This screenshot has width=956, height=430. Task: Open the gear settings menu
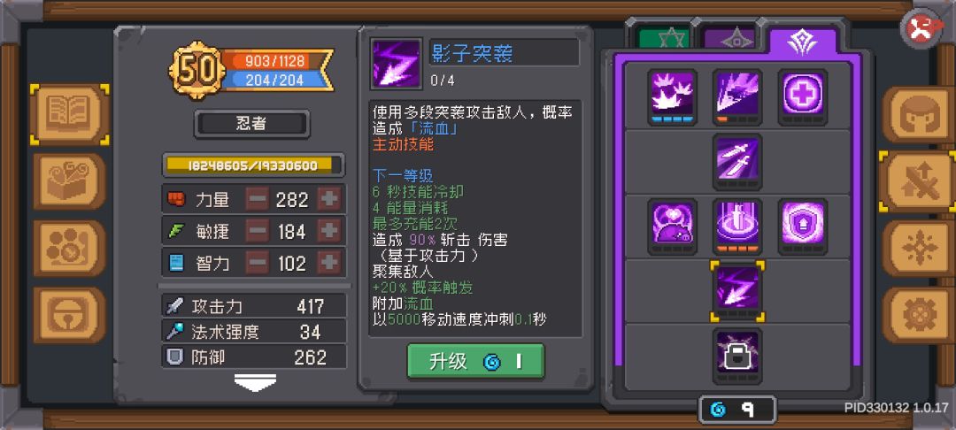click(920, 315)
